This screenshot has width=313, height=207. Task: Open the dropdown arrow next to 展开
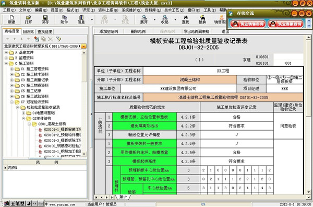pyautogui.click(x=154, y=19)
